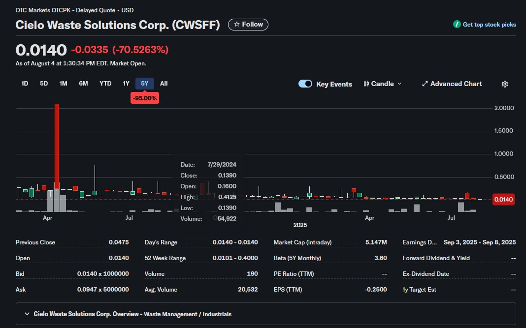Click the EPS value -0.2500
Image resolution: width=526 pixels, height=328 pixels.
376,290
